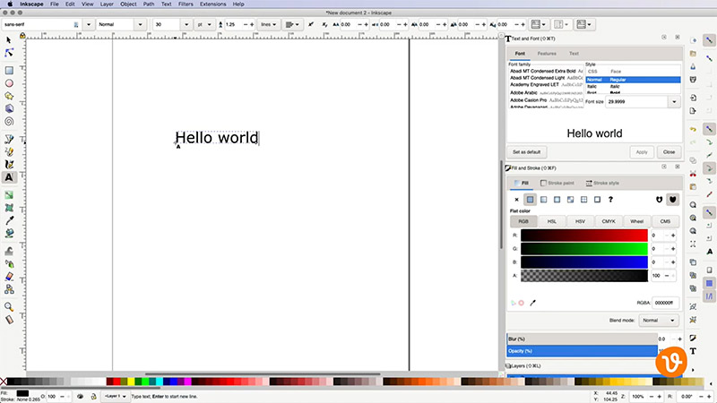Open Layer 1 selector in status bar
This screenshot has width=717, height=403.
[x=116, y=396]
